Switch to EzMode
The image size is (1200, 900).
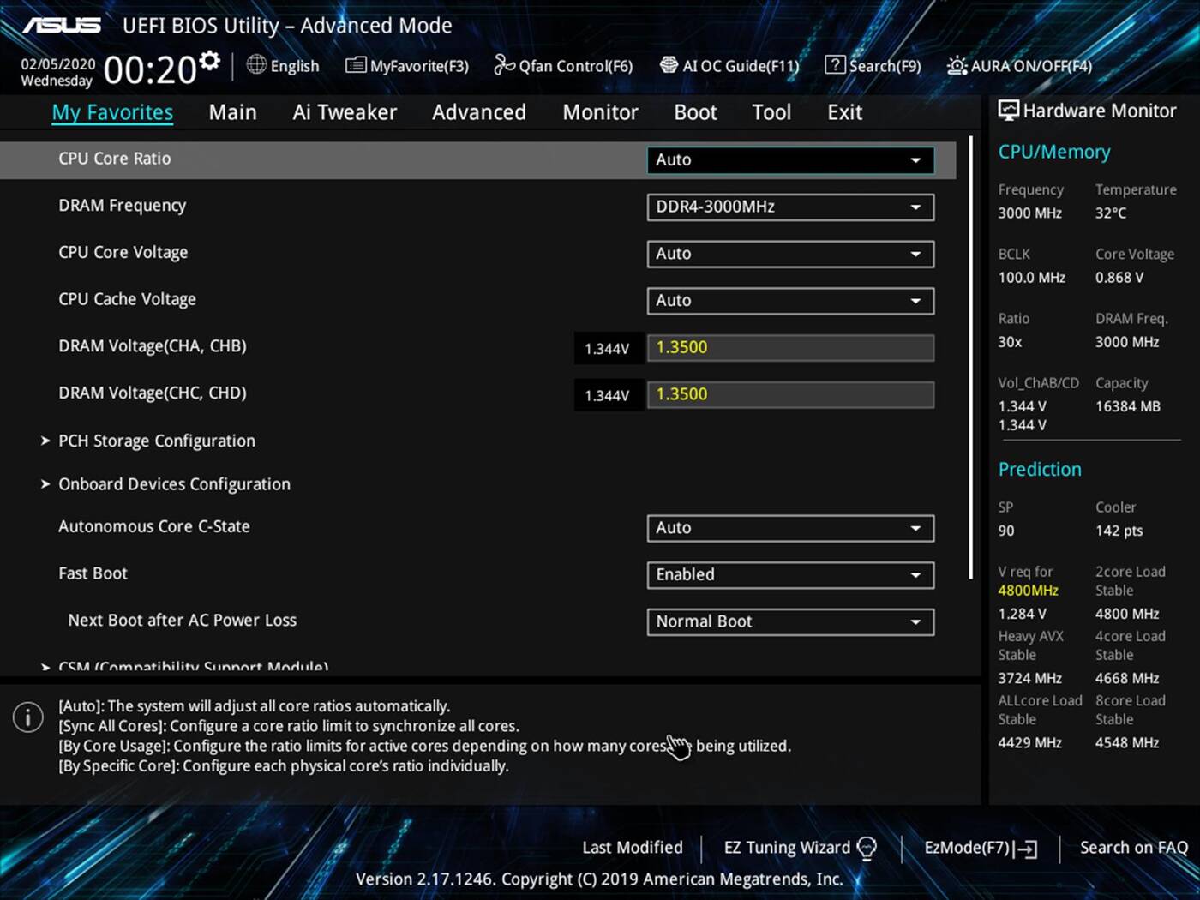coord(980,847)
